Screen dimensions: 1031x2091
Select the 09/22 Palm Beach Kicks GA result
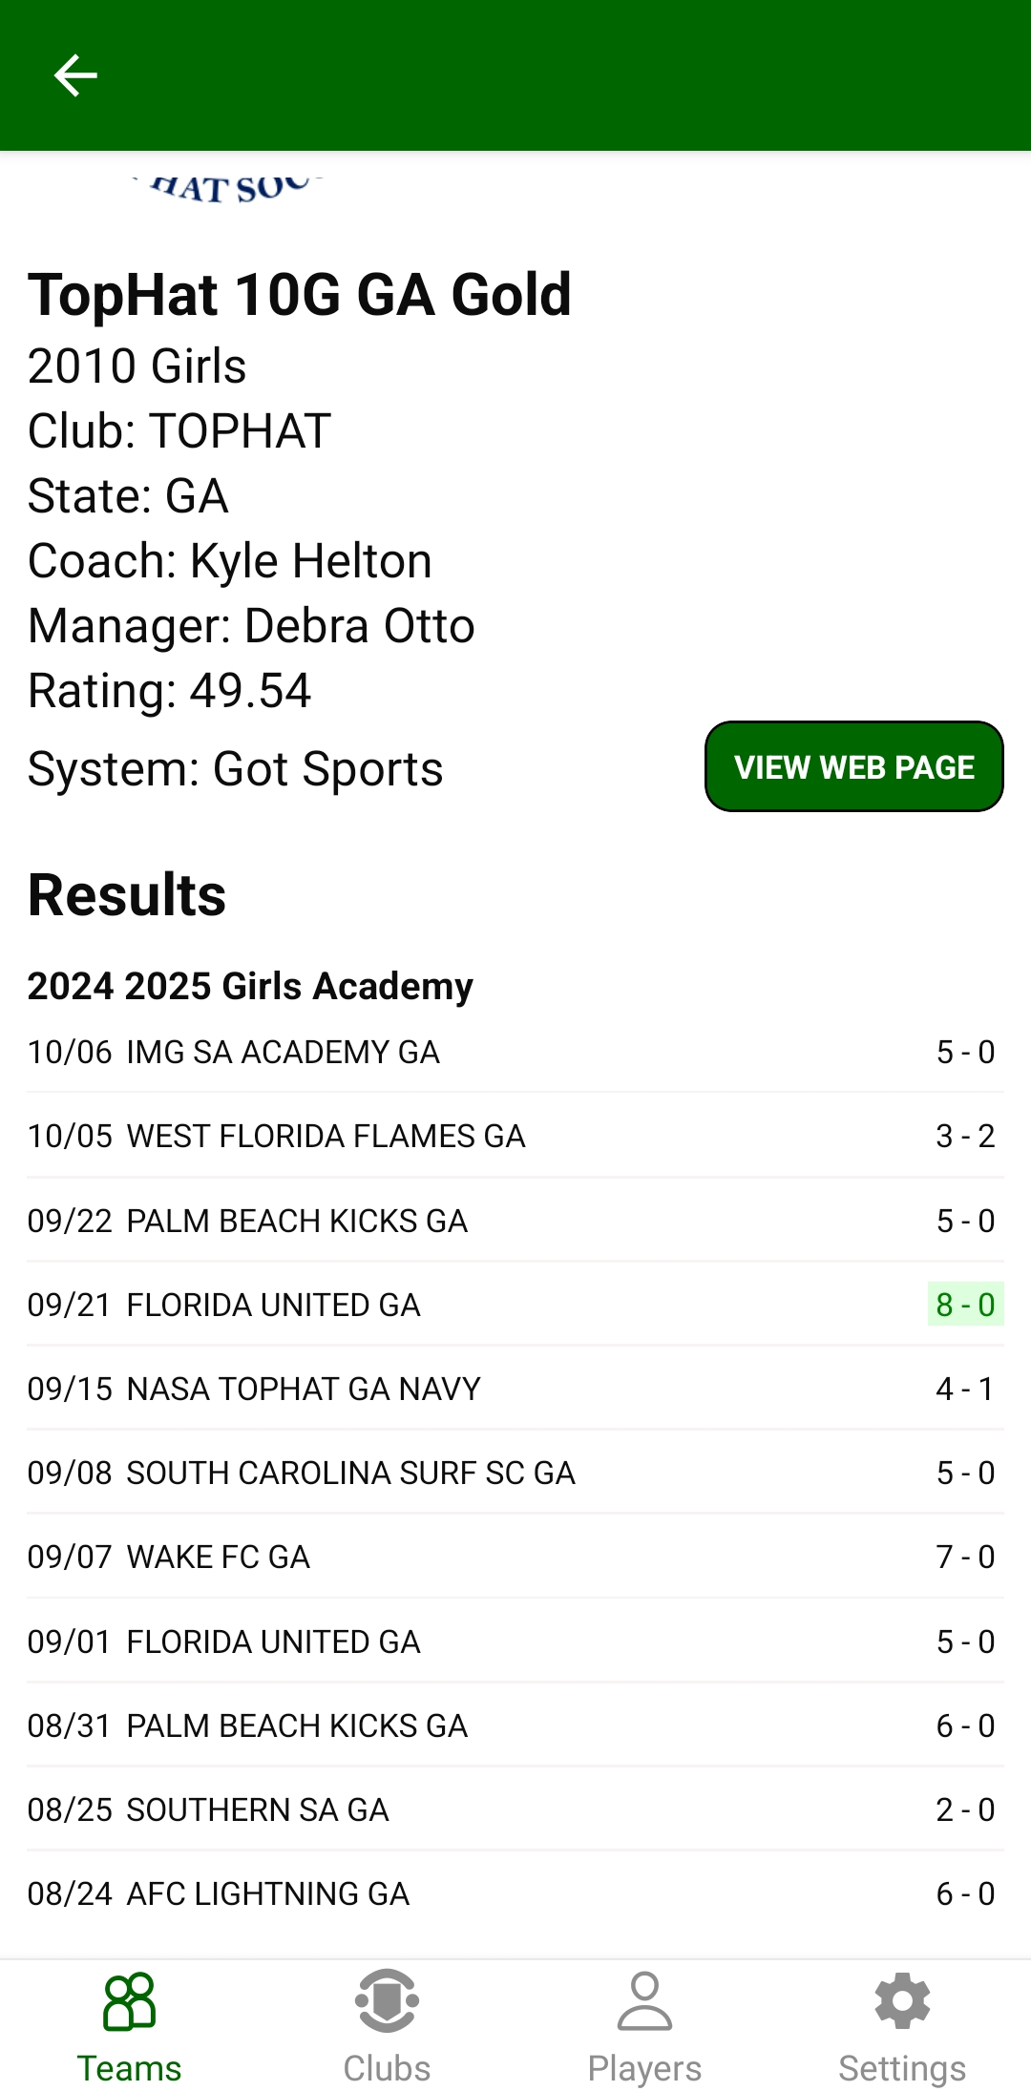515,1221
